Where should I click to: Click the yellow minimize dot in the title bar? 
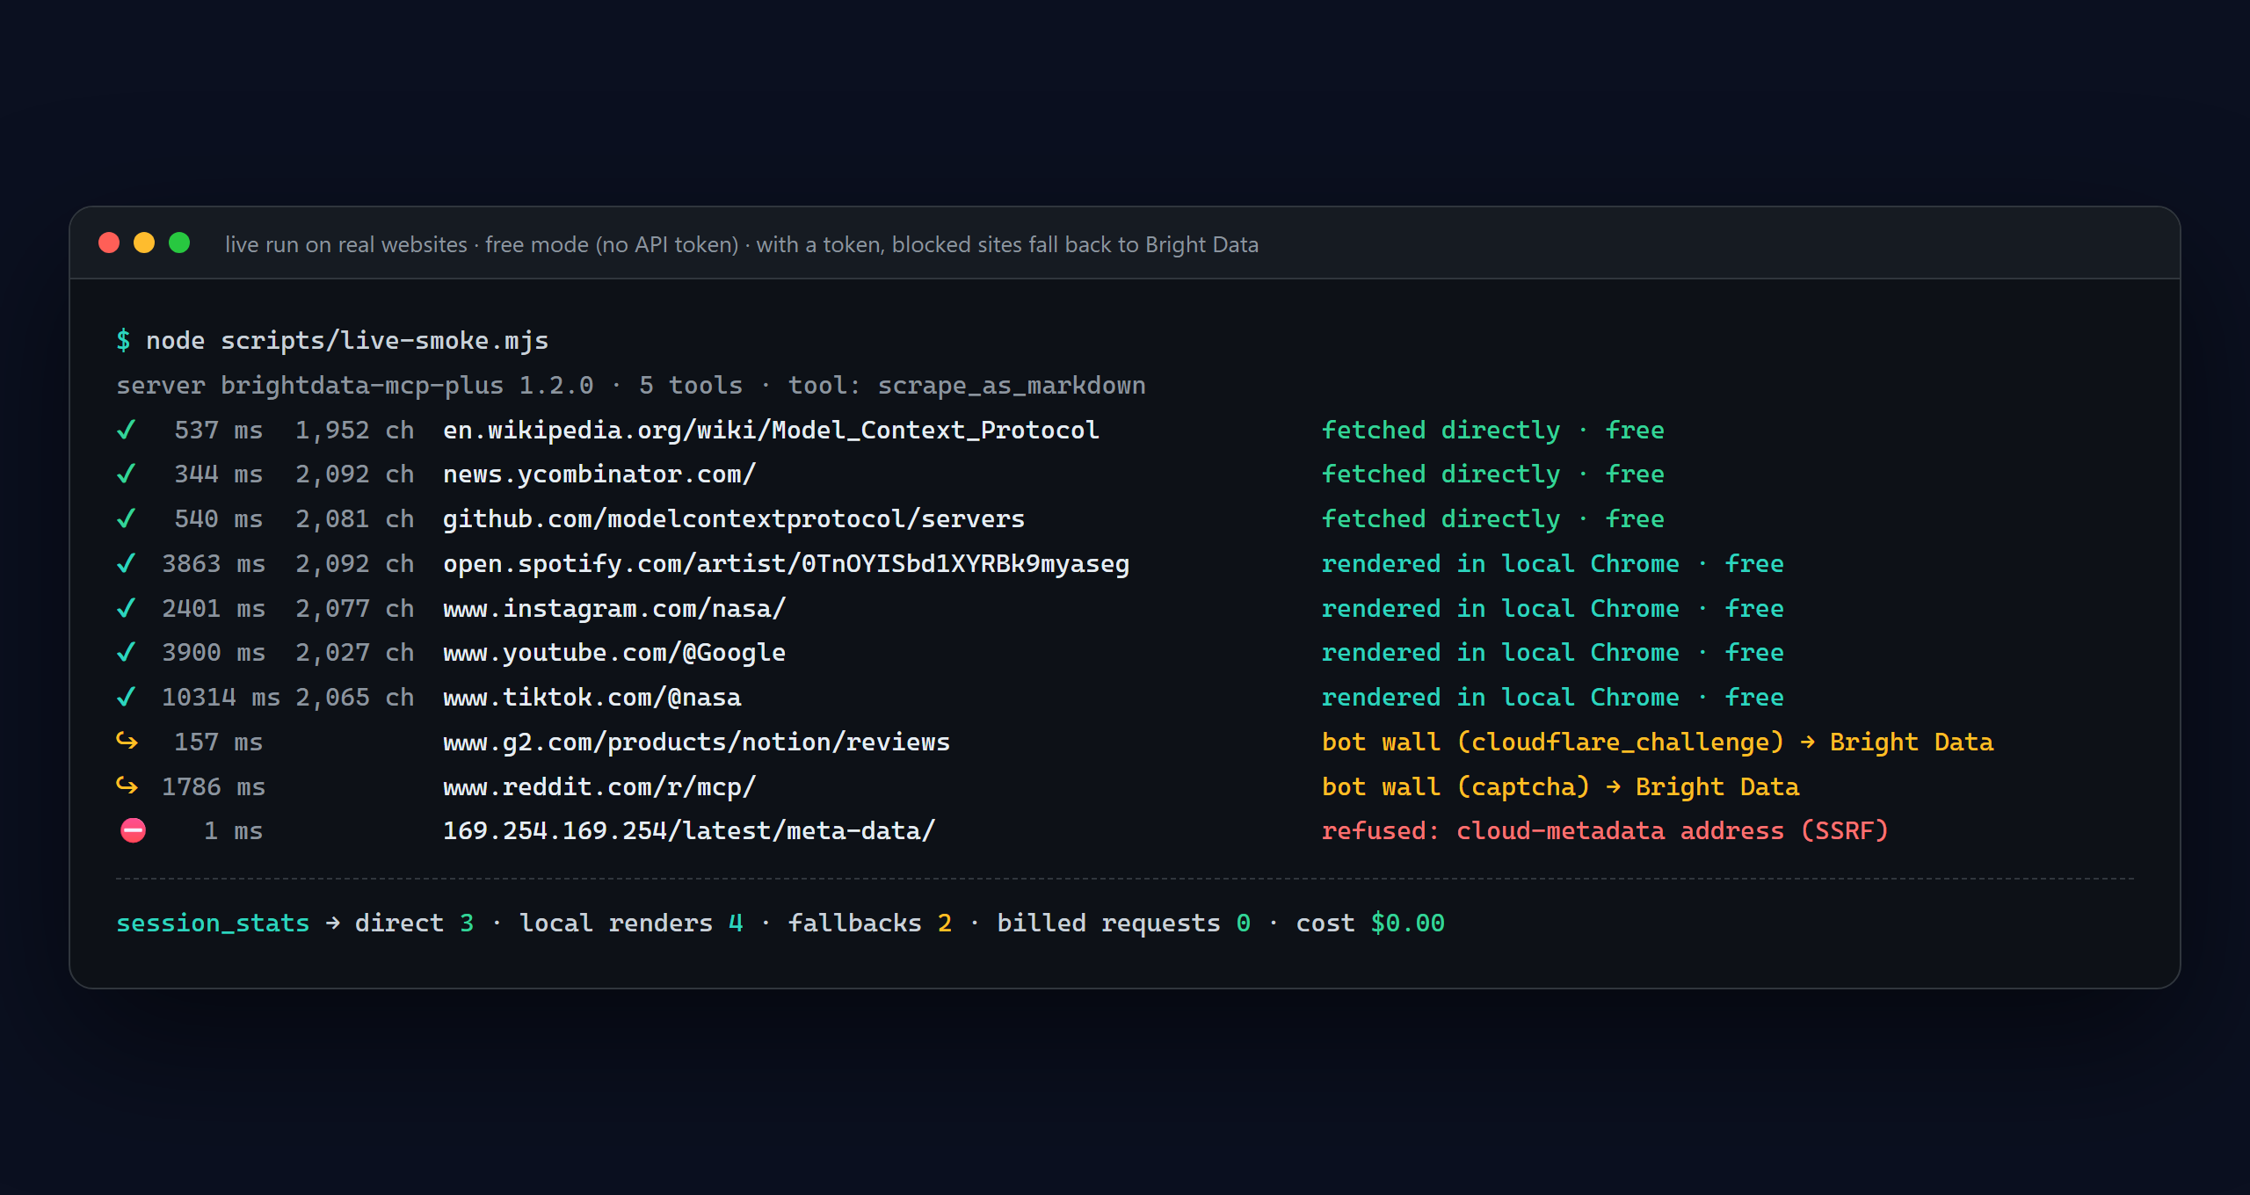[x=144, y=243]
